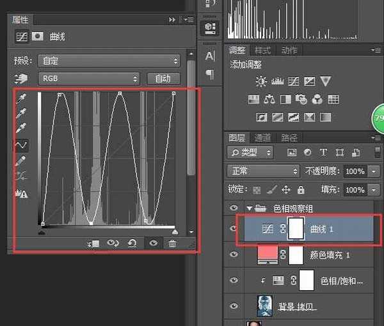Open the RGB channel dropdown
The width and height of the screenshot is (384, 326).
click(x=89, y=79)
